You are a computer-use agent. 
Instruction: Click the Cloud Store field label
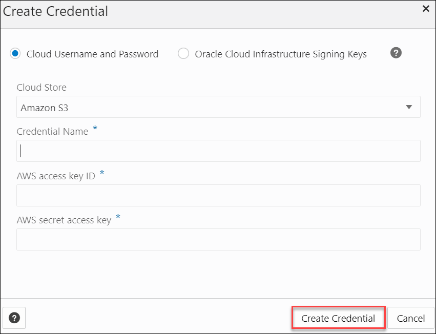point(41,87)
